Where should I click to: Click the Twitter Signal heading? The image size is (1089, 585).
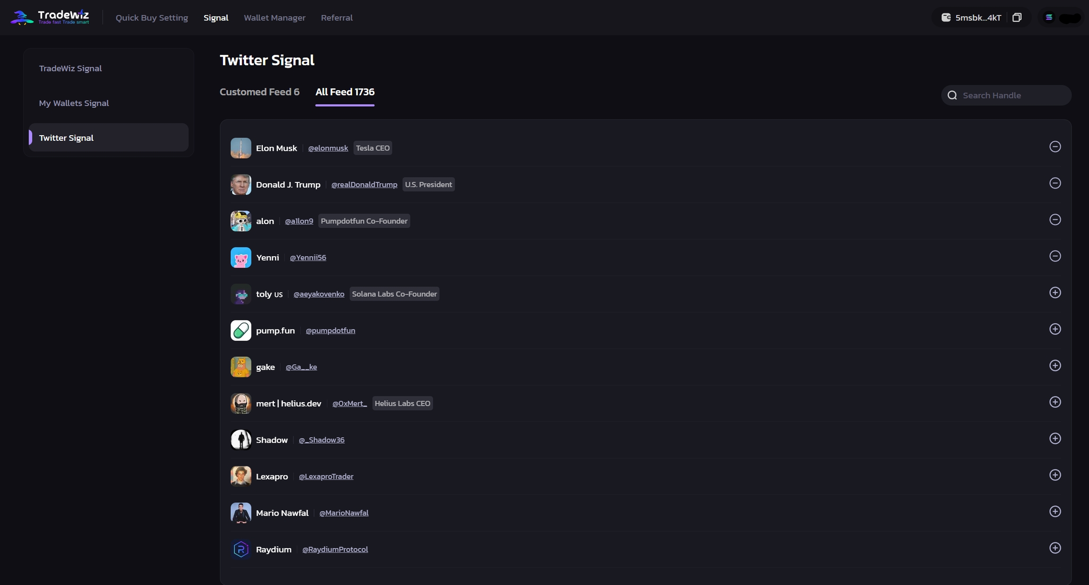pyautogui.click(x=267, y=60)
